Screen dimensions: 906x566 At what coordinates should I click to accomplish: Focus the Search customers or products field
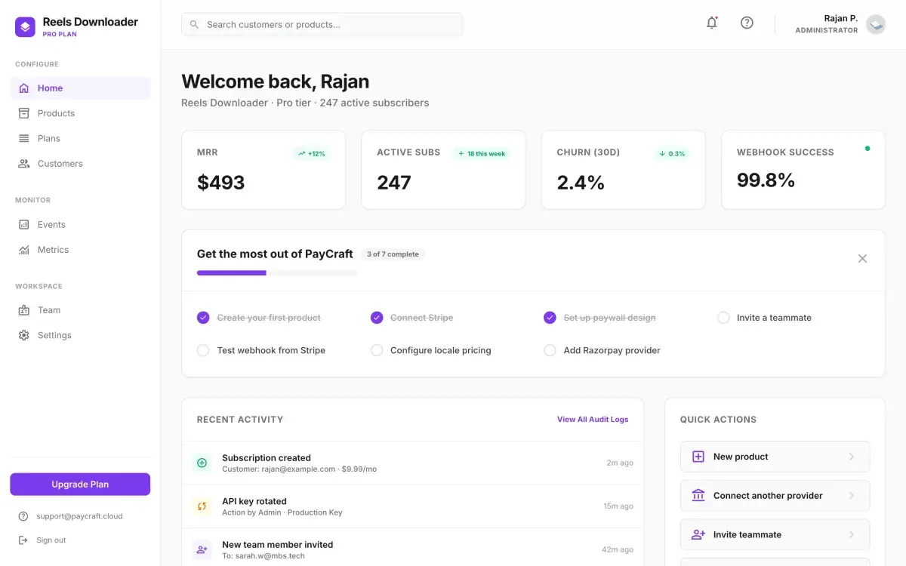[x=322, y=24]
